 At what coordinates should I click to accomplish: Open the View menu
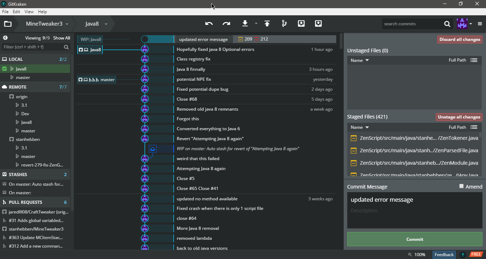pos(29,12)
